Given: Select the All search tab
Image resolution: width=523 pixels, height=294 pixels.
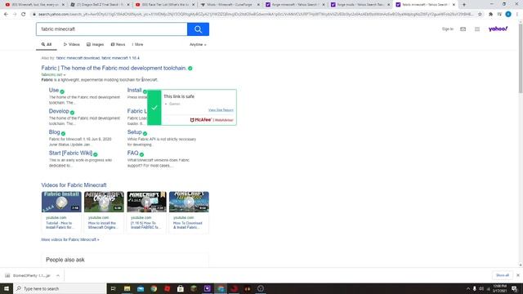Looking at the screenshot, I should [47, 45].
